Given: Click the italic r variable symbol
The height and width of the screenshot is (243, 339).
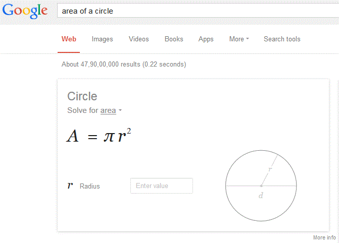Looking at the screenshot, I should pos(70,186).
